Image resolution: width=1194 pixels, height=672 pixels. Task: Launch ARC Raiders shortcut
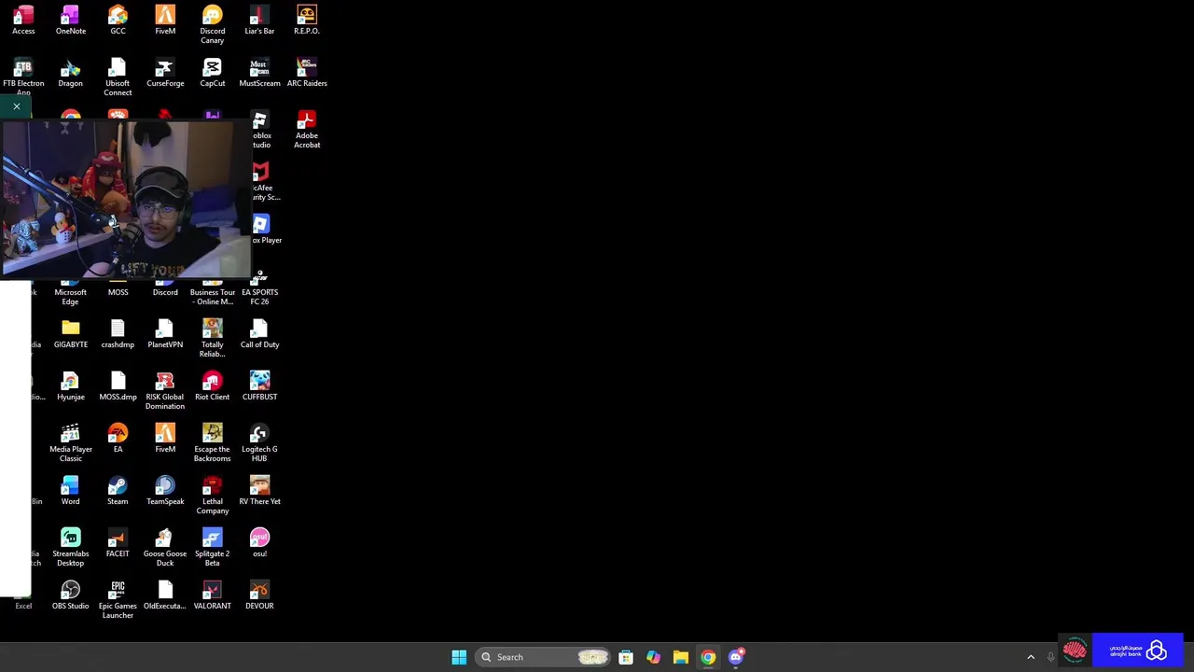tap(307, 72)
